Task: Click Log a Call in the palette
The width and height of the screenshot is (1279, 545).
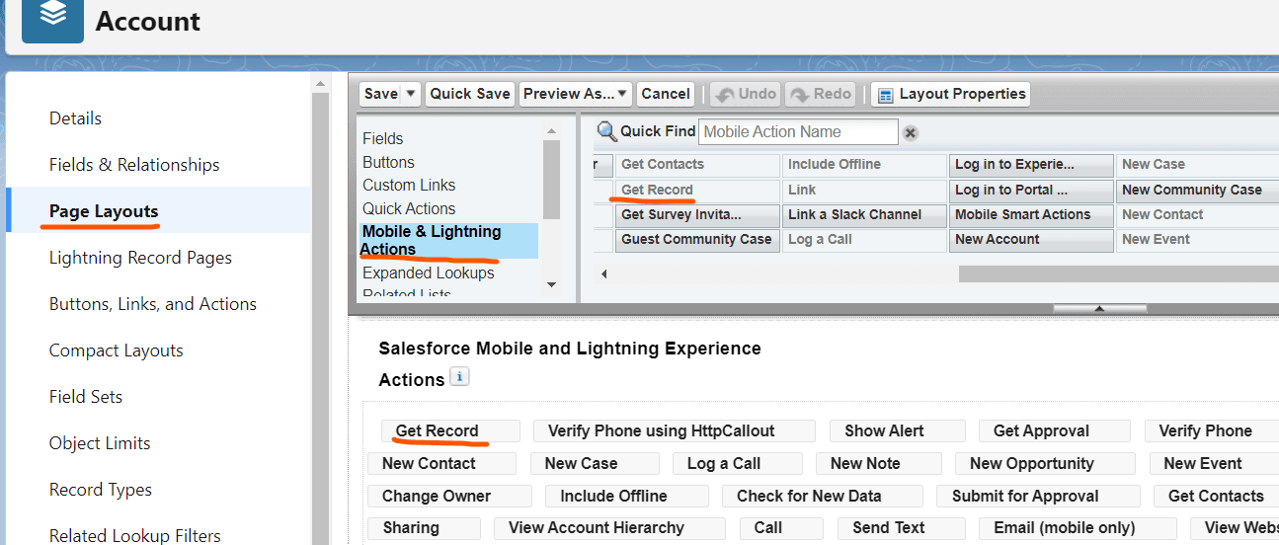Action: (865, 239)
